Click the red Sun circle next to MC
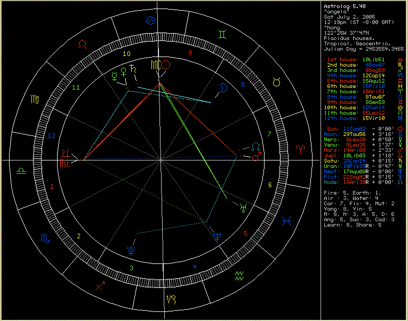 pos(165,65)
